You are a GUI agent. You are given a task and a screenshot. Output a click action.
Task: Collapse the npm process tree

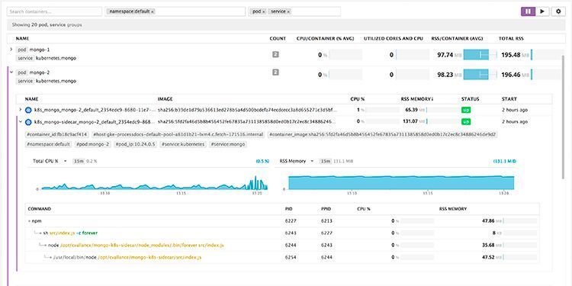click(x=29, y=220)
